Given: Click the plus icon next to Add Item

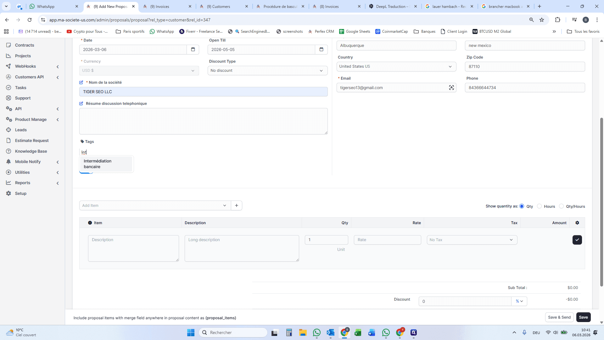Looking at the screenshot, I should [x=237, y=206].
